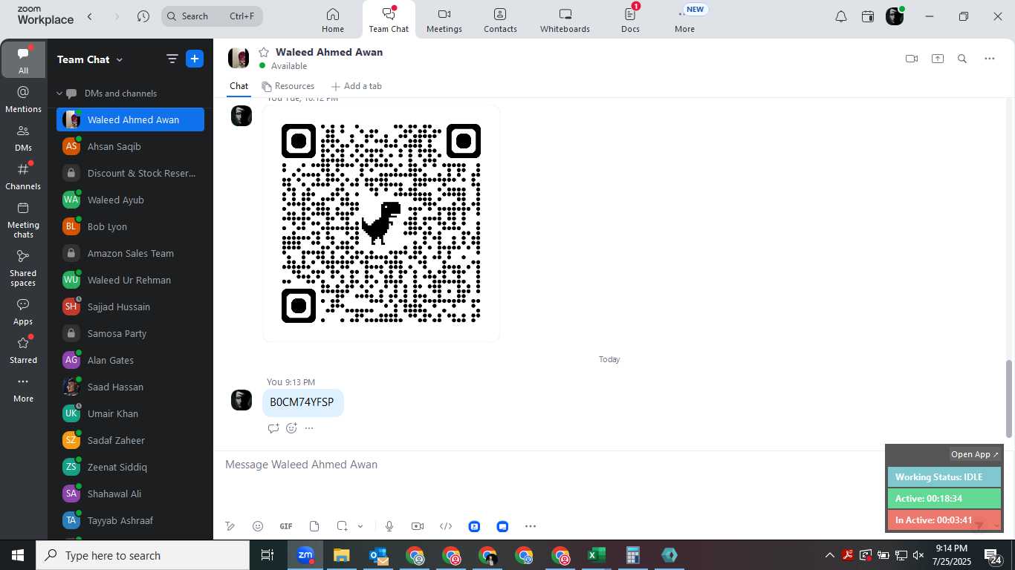The height and width of the screenshot is (570, 1015).
Task: Open the Home tab
Action: click(333, 20)
